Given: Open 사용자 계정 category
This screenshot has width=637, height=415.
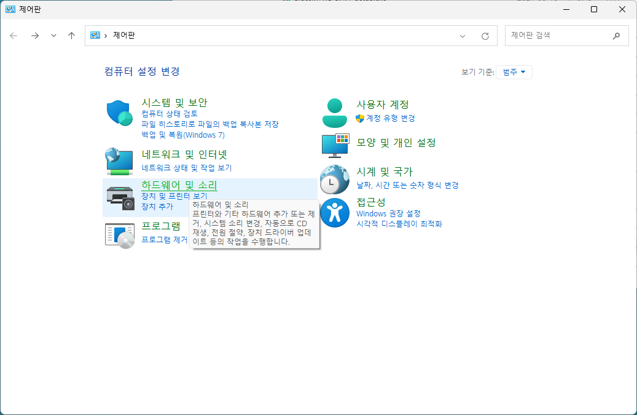Looking at the screenshot, I should point(383,105).
